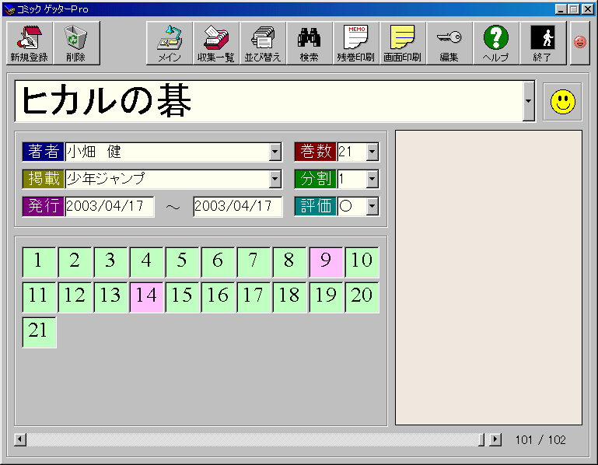Expand the title ヒカルの碁 dropdown
This screenshot has height=465, width=598.
tap(528, 101)
